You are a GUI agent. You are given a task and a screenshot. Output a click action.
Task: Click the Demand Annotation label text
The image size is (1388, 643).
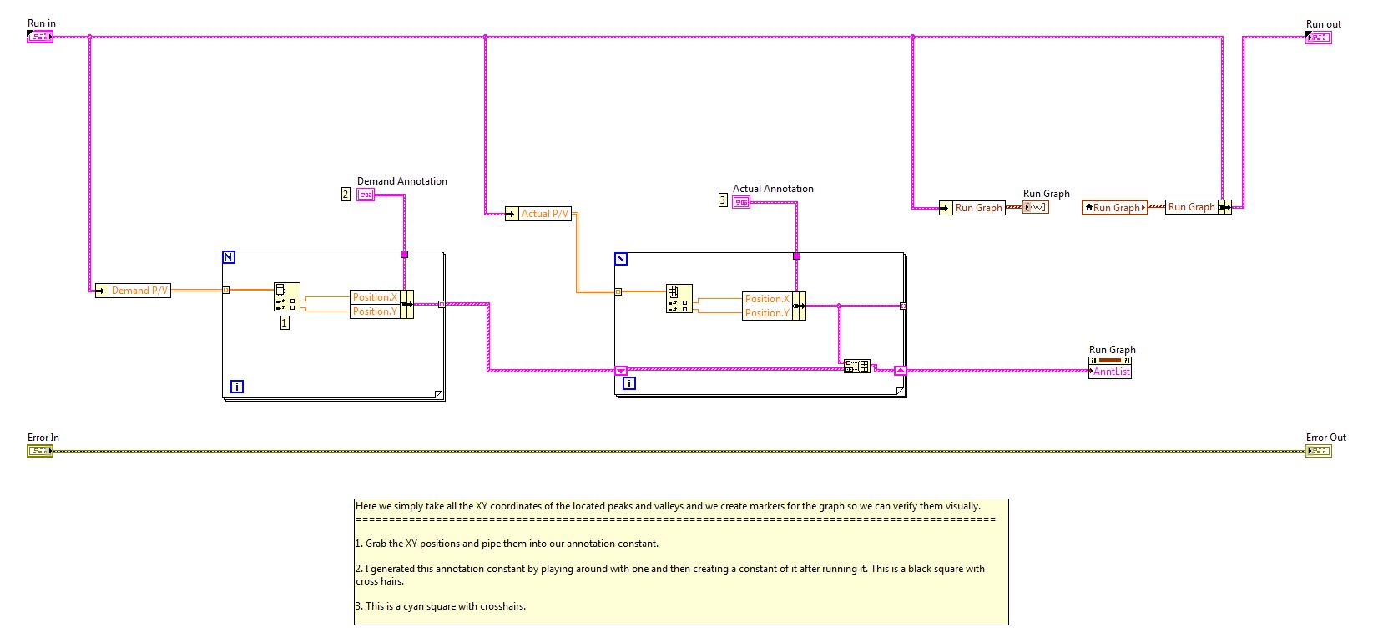(402, 180)
